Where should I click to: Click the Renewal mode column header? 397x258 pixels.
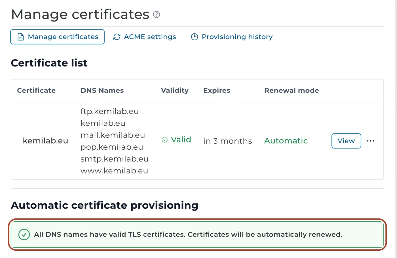(292, 91)
